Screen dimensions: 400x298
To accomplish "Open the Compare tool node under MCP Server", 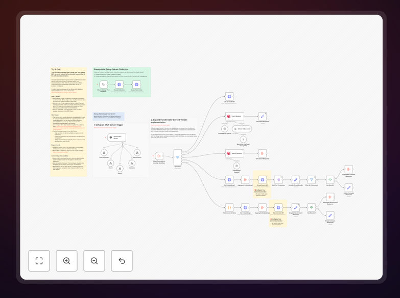I will [x=132, y=163].
